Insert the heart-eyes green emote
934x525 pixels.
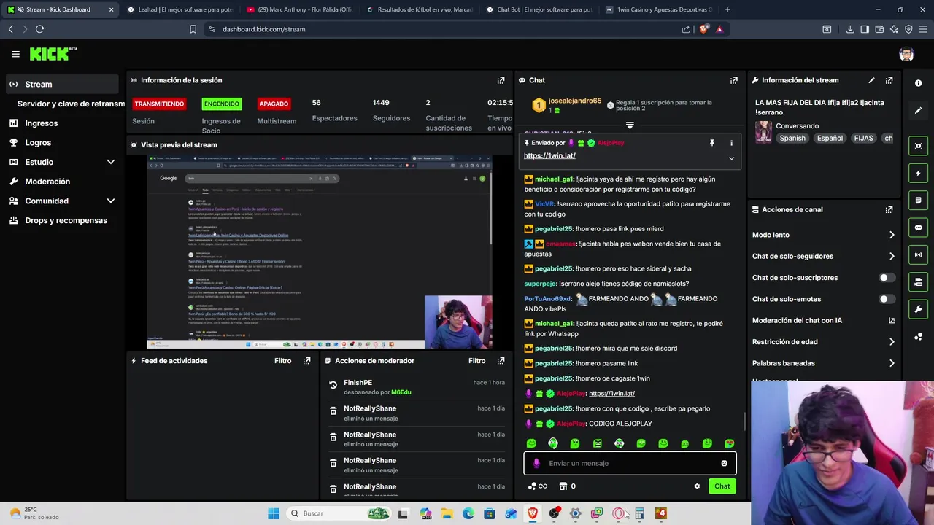729,443
